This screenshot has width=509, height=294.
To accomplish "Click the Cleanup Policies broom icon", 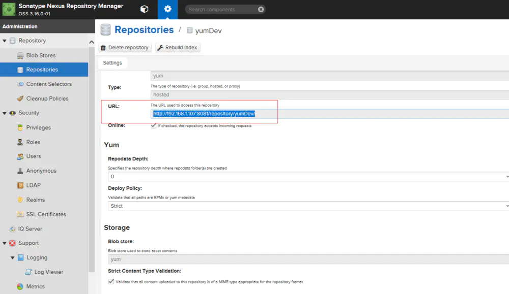I will [x=20, y=99].
